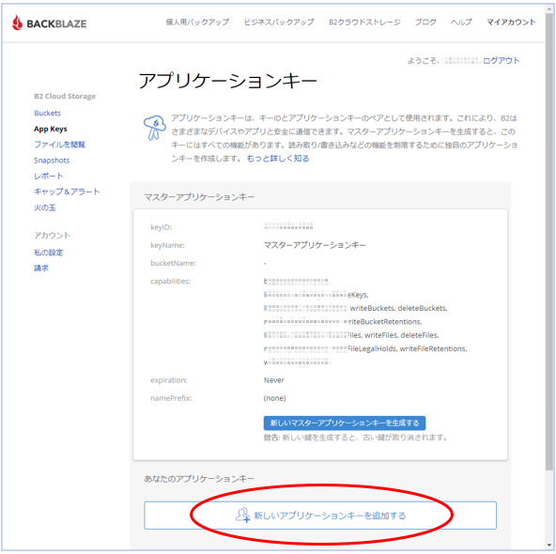Screen dimensions: 556x554
Task: Click the page's vertical scrollbar thumb
Action: (548, 241)
